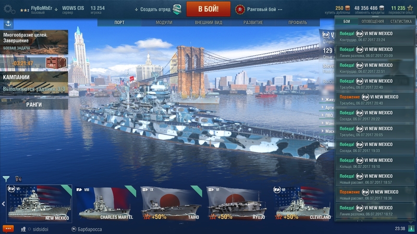Click the free experience star icon
The width and height of the screenshot is (417, 234).
coord(410,8)
